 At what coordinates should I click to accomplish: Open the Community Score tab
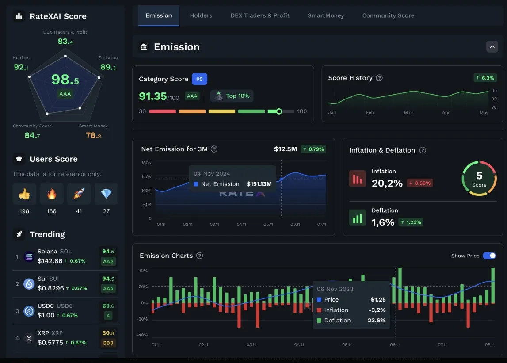click(x=388, y=15)
